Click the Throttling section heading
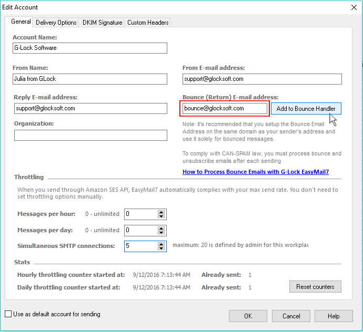Screen dimensions: 363x332 29,177
